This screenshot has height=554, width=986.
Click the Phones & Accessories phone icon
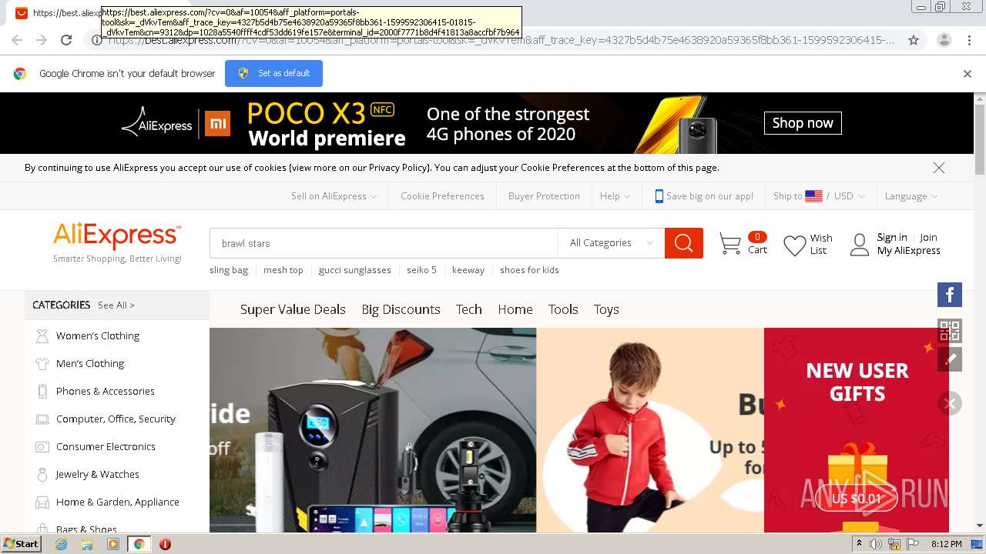point(42,391)
